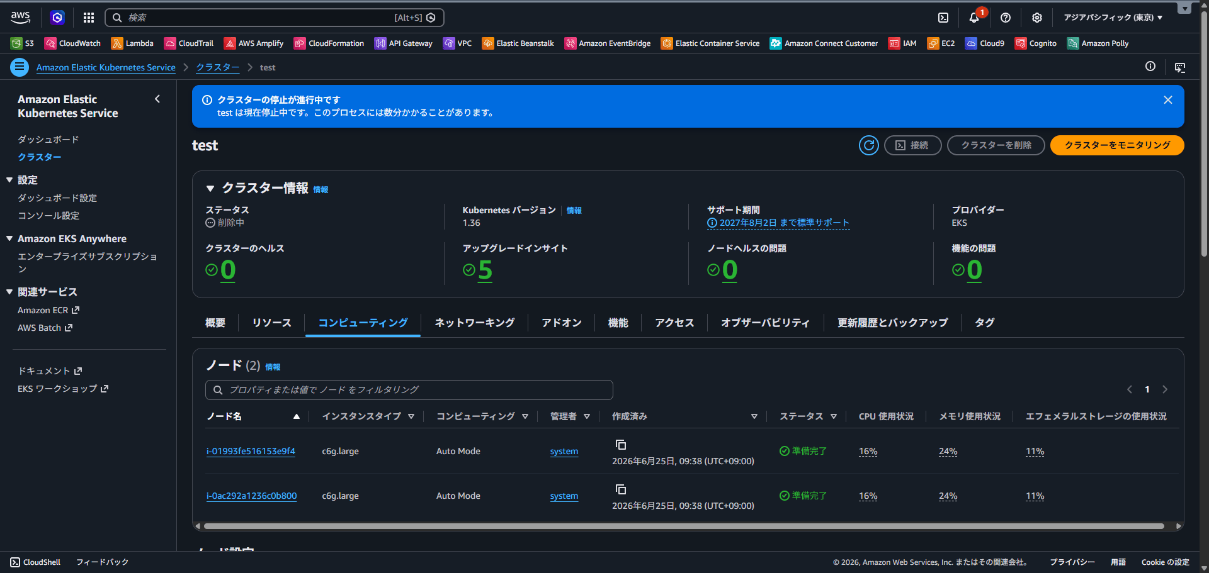This screenshot has height=573, width=1209.
Task: Open 2027年8月2日 standard support link
Action: (x=778, y=223)
